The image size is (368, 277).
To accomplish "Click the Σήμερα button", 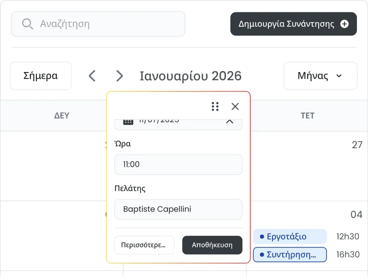I will pos(41,76).
